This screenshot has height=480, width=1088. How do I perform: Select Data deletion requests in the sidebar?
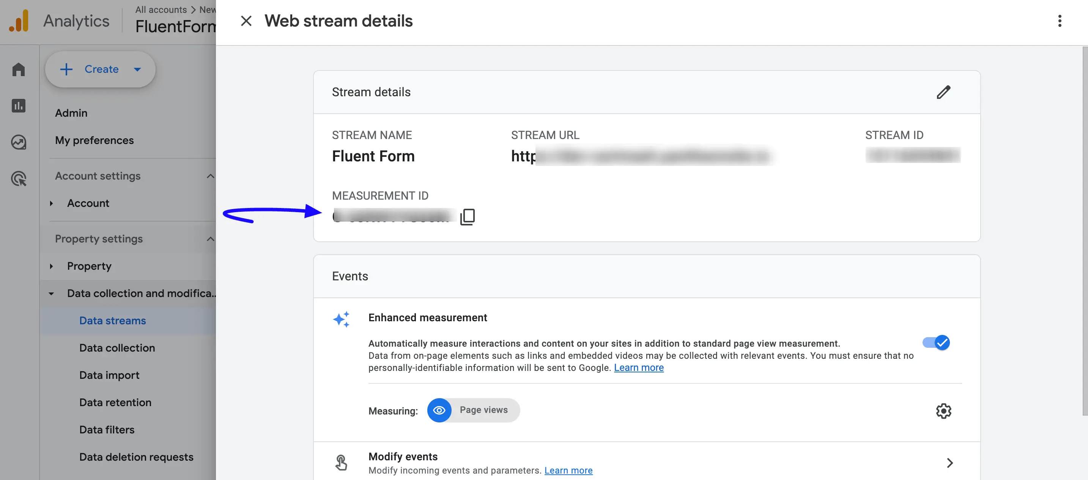(x=136, y=457)
